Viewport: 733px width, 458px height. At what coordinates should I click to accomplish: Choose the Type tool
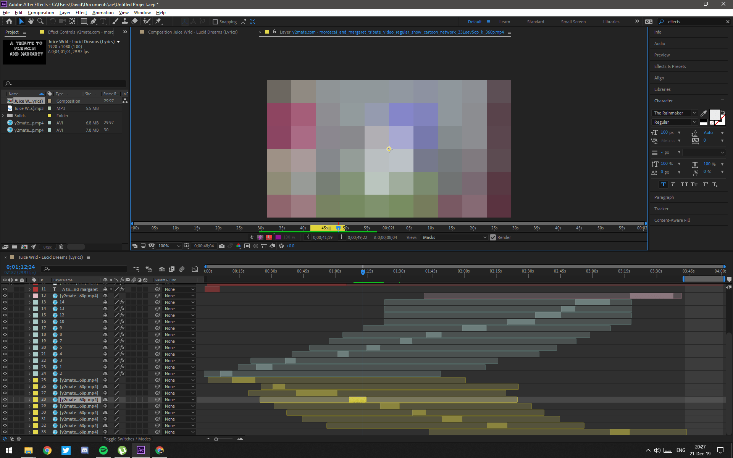click(103, 21)
